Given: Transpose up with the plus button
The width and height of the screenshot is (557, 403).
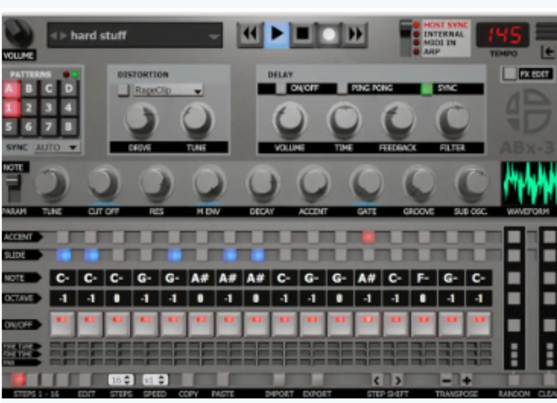Looking at the screenshot, I should click(467, 381).
